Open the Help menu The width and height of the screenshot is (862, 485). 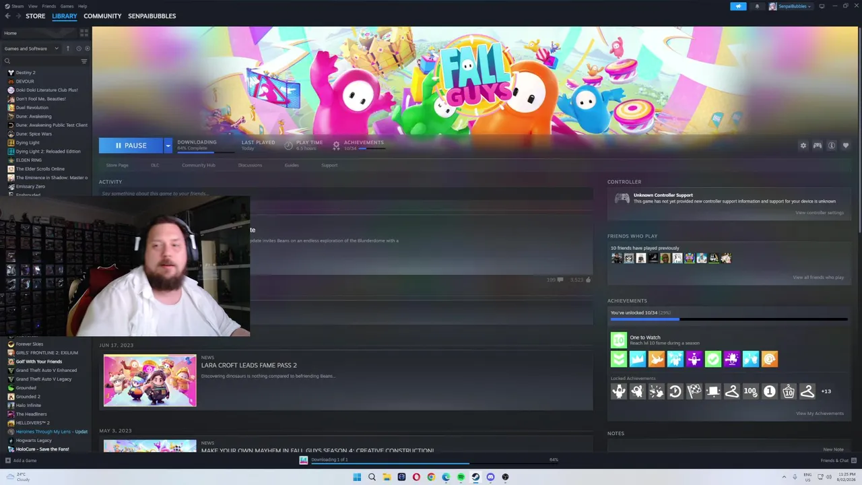(x=82, y=6)
